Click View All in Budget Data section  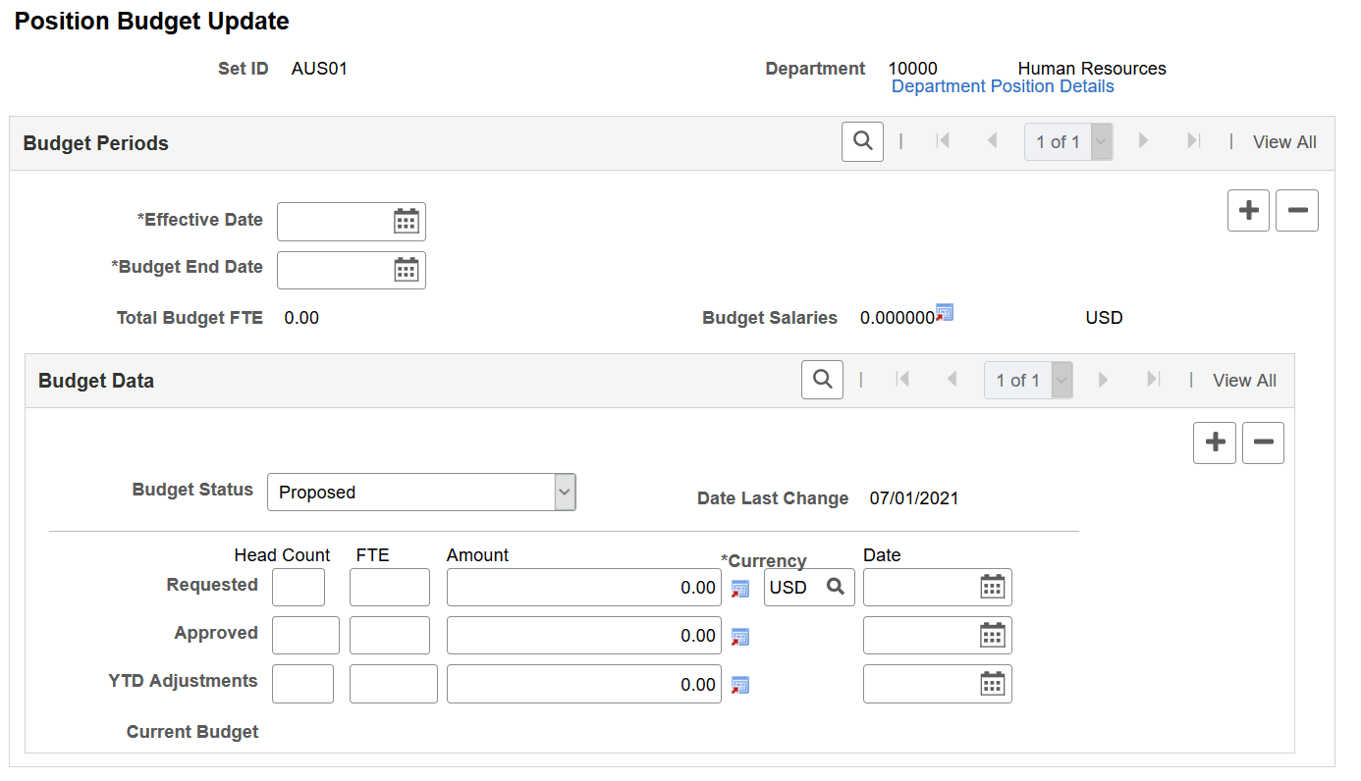point(1244,380)
